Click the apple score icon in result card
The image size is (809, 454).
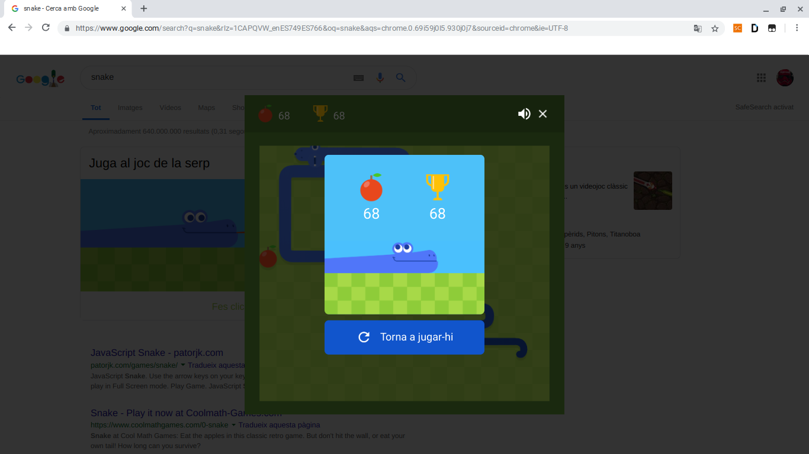point(371,187)
